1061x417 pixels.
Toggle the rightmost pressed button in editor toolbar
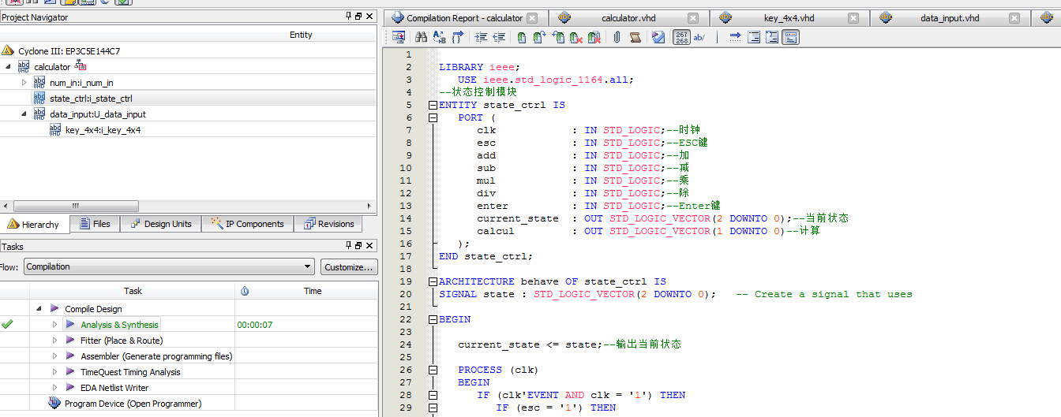point(790,37)
